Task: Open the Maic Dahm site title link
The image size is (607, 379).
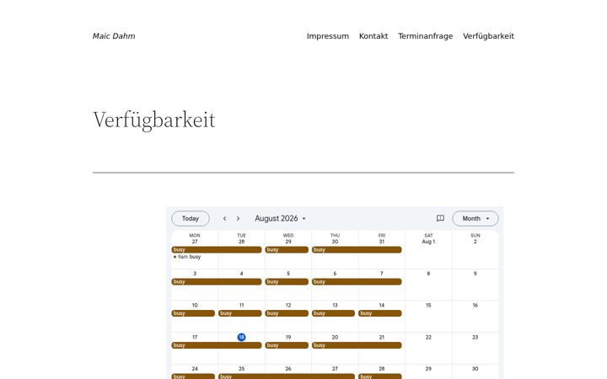Action: [x=114, y=36]
